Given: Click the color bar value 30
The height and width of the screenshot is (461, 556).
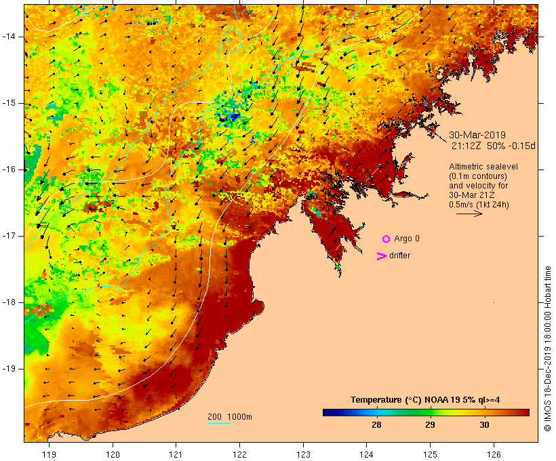Looking at the screenshot, I should coord(484,424).
